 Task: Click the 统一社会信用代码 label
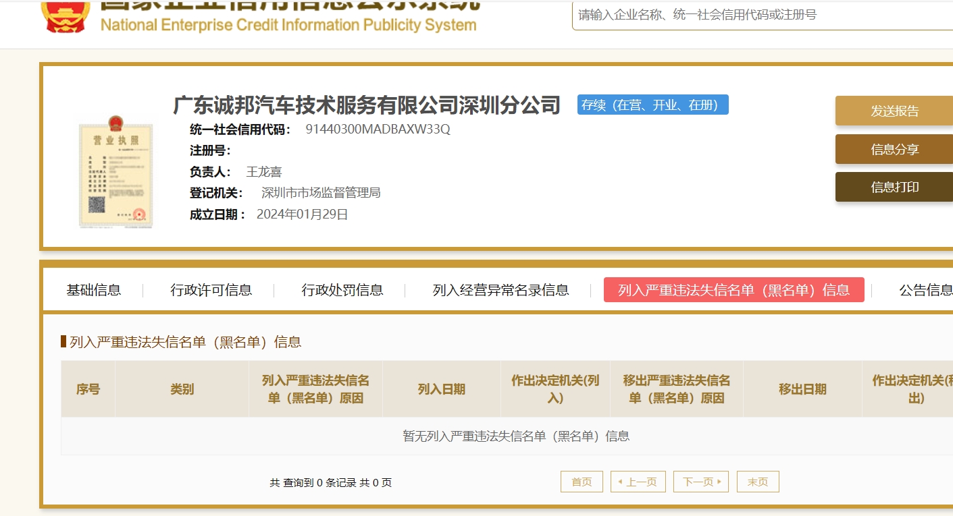point(241,130)
